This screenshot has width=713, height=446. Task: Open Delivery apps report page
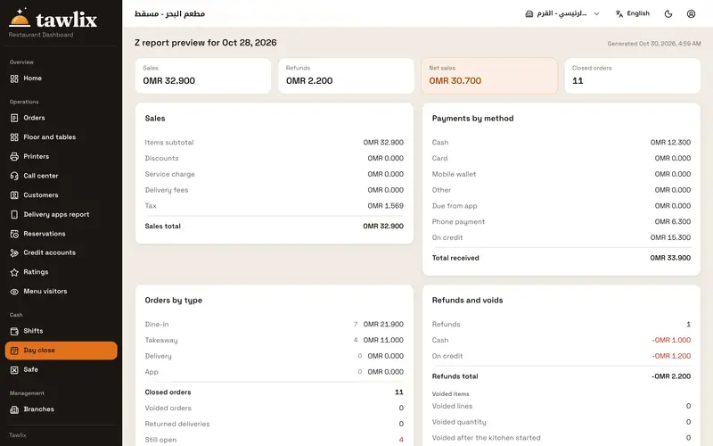click(x=61, y=214)
